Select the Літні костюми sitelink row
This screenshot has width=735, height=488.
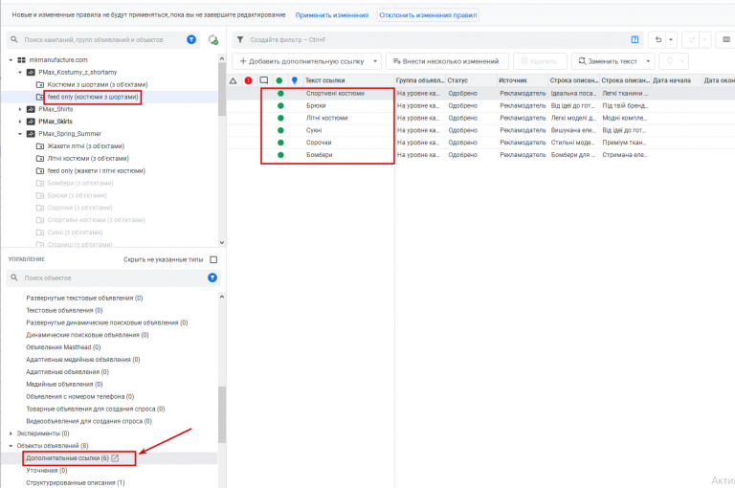point(480,118)
